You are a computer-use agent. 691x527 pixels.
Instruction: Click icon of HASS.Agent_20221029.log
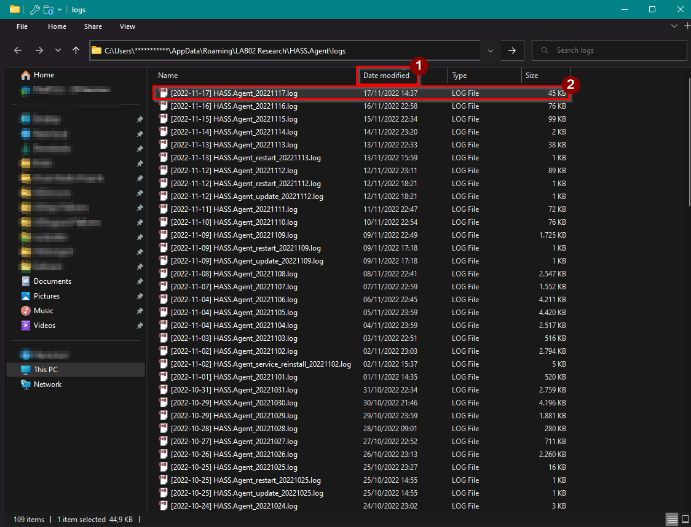pos(163,416)
